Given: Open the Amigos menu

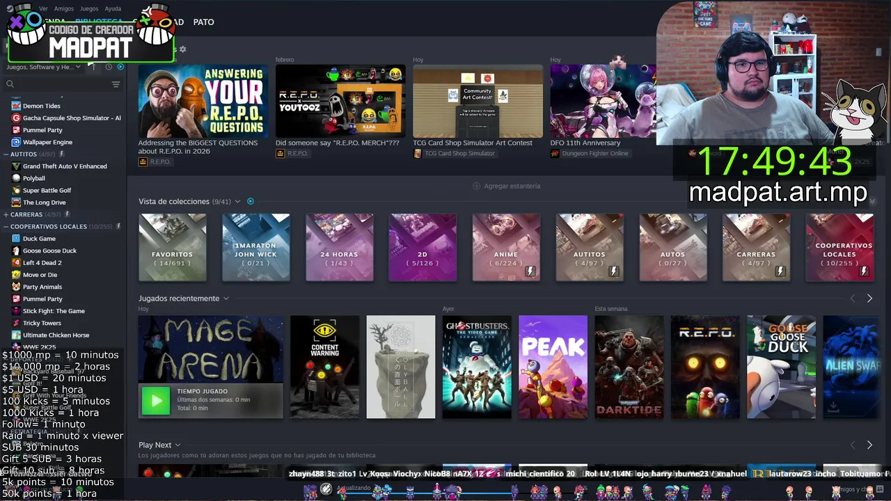Looking at the screenshot, I should tap(64, 8).
